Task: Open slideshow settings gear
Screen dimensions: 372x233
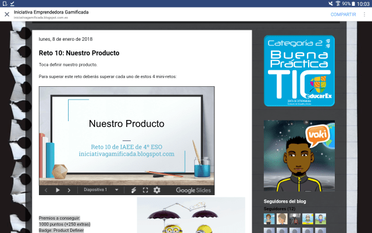Action: pos(156,190)
